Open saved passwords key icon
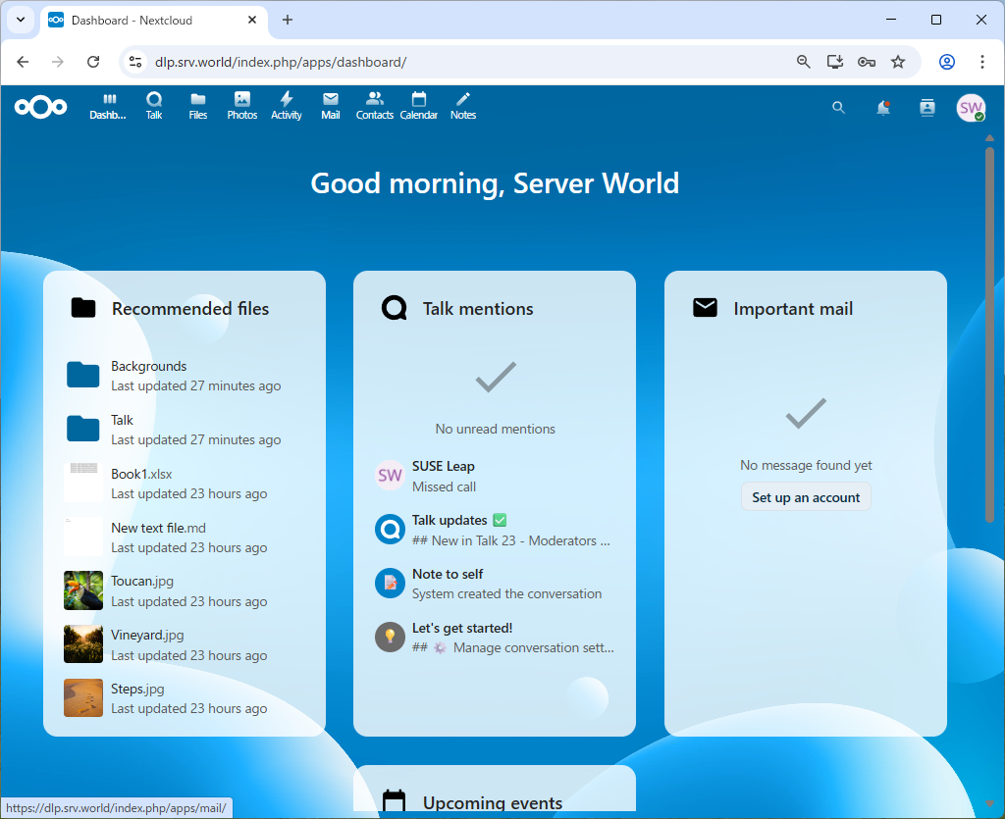This screenshot has height=819, width=1005. click(867, 62)
